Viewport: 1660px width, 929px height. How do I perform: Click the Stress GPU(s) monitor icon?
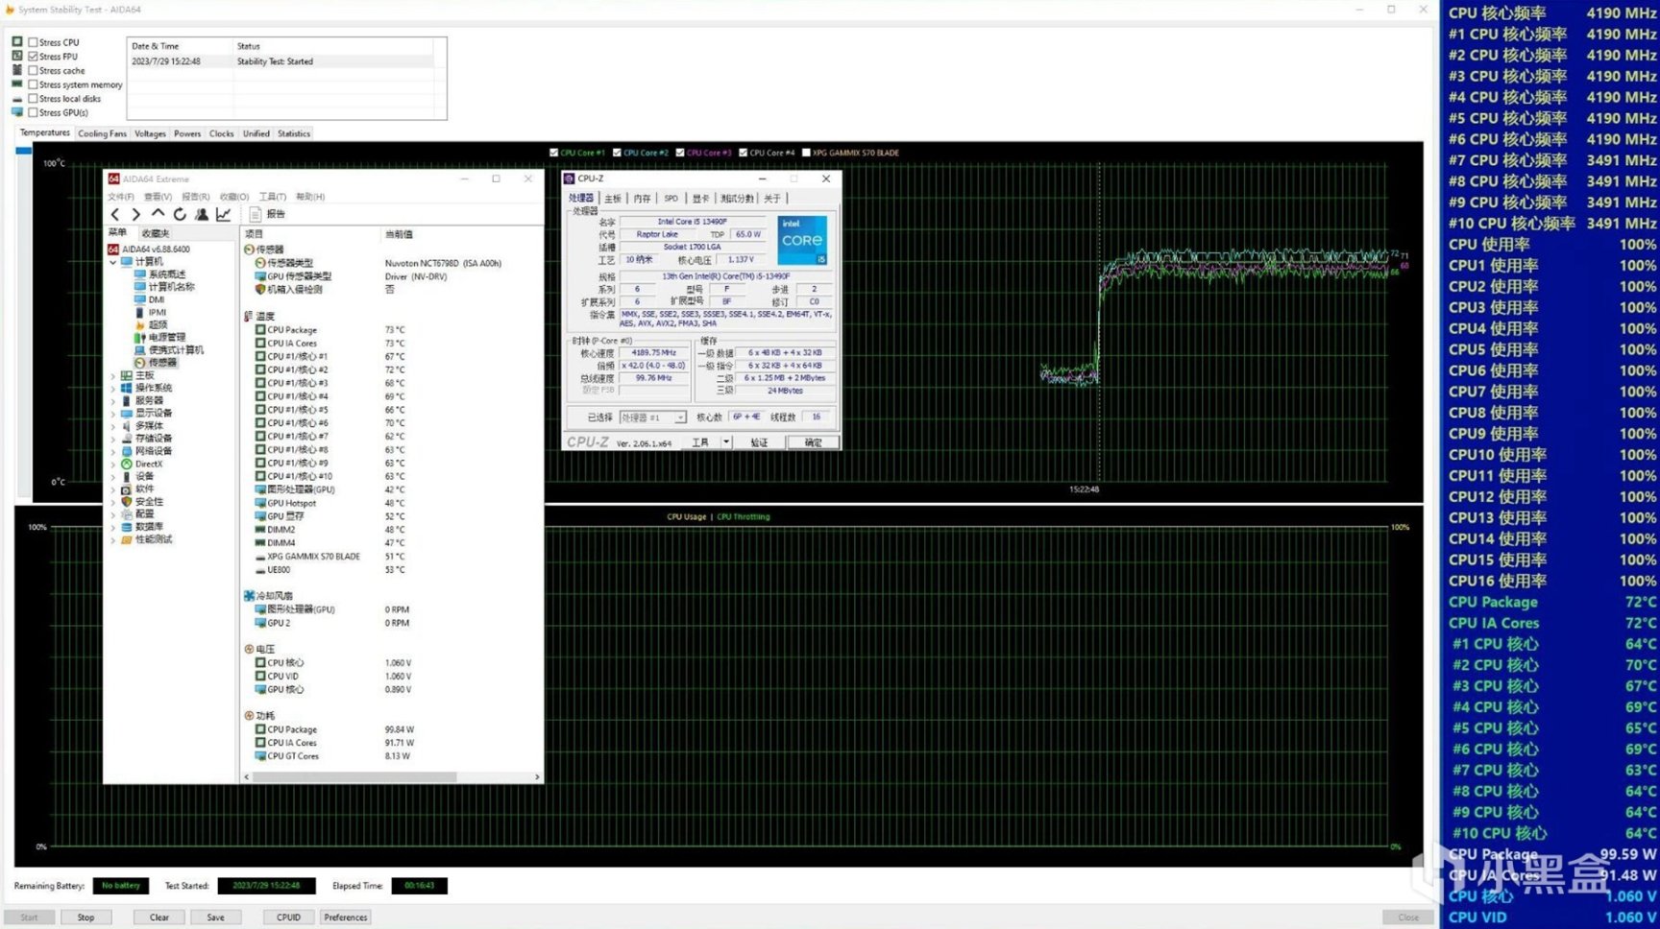17,112
